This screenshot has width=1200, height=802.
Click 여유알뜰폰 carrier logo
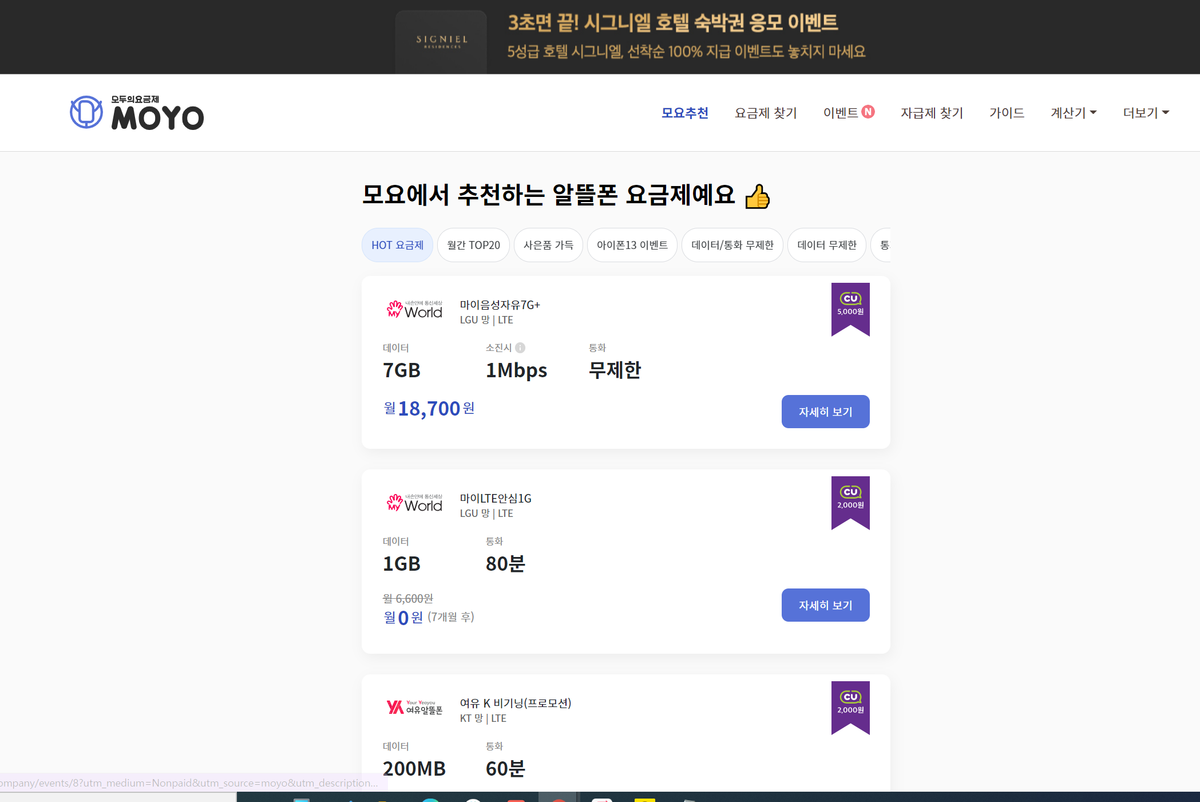tap(414, 708)
